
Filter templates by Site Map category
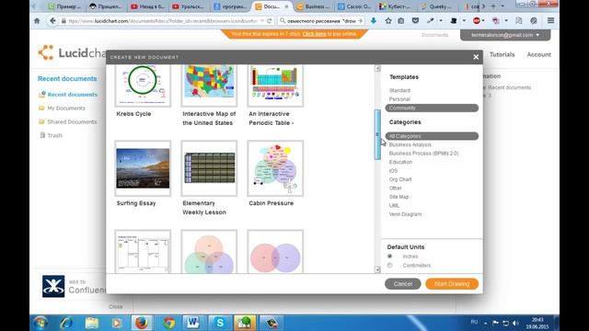[x=398, y=197]
